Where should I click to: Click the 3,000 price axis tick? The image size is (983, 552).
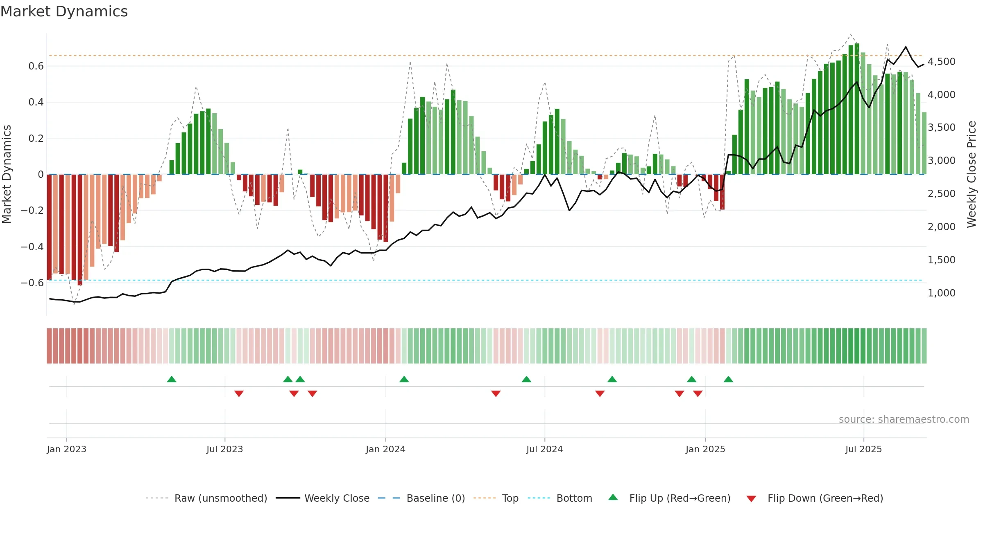tap(942, 161)
